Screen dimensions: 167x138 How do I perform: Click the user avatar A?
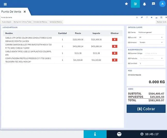click(162, 4)
